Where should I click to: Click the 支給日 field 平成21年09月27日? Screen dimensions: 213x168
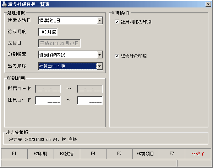pyautogui.click(x=59, y=43)
